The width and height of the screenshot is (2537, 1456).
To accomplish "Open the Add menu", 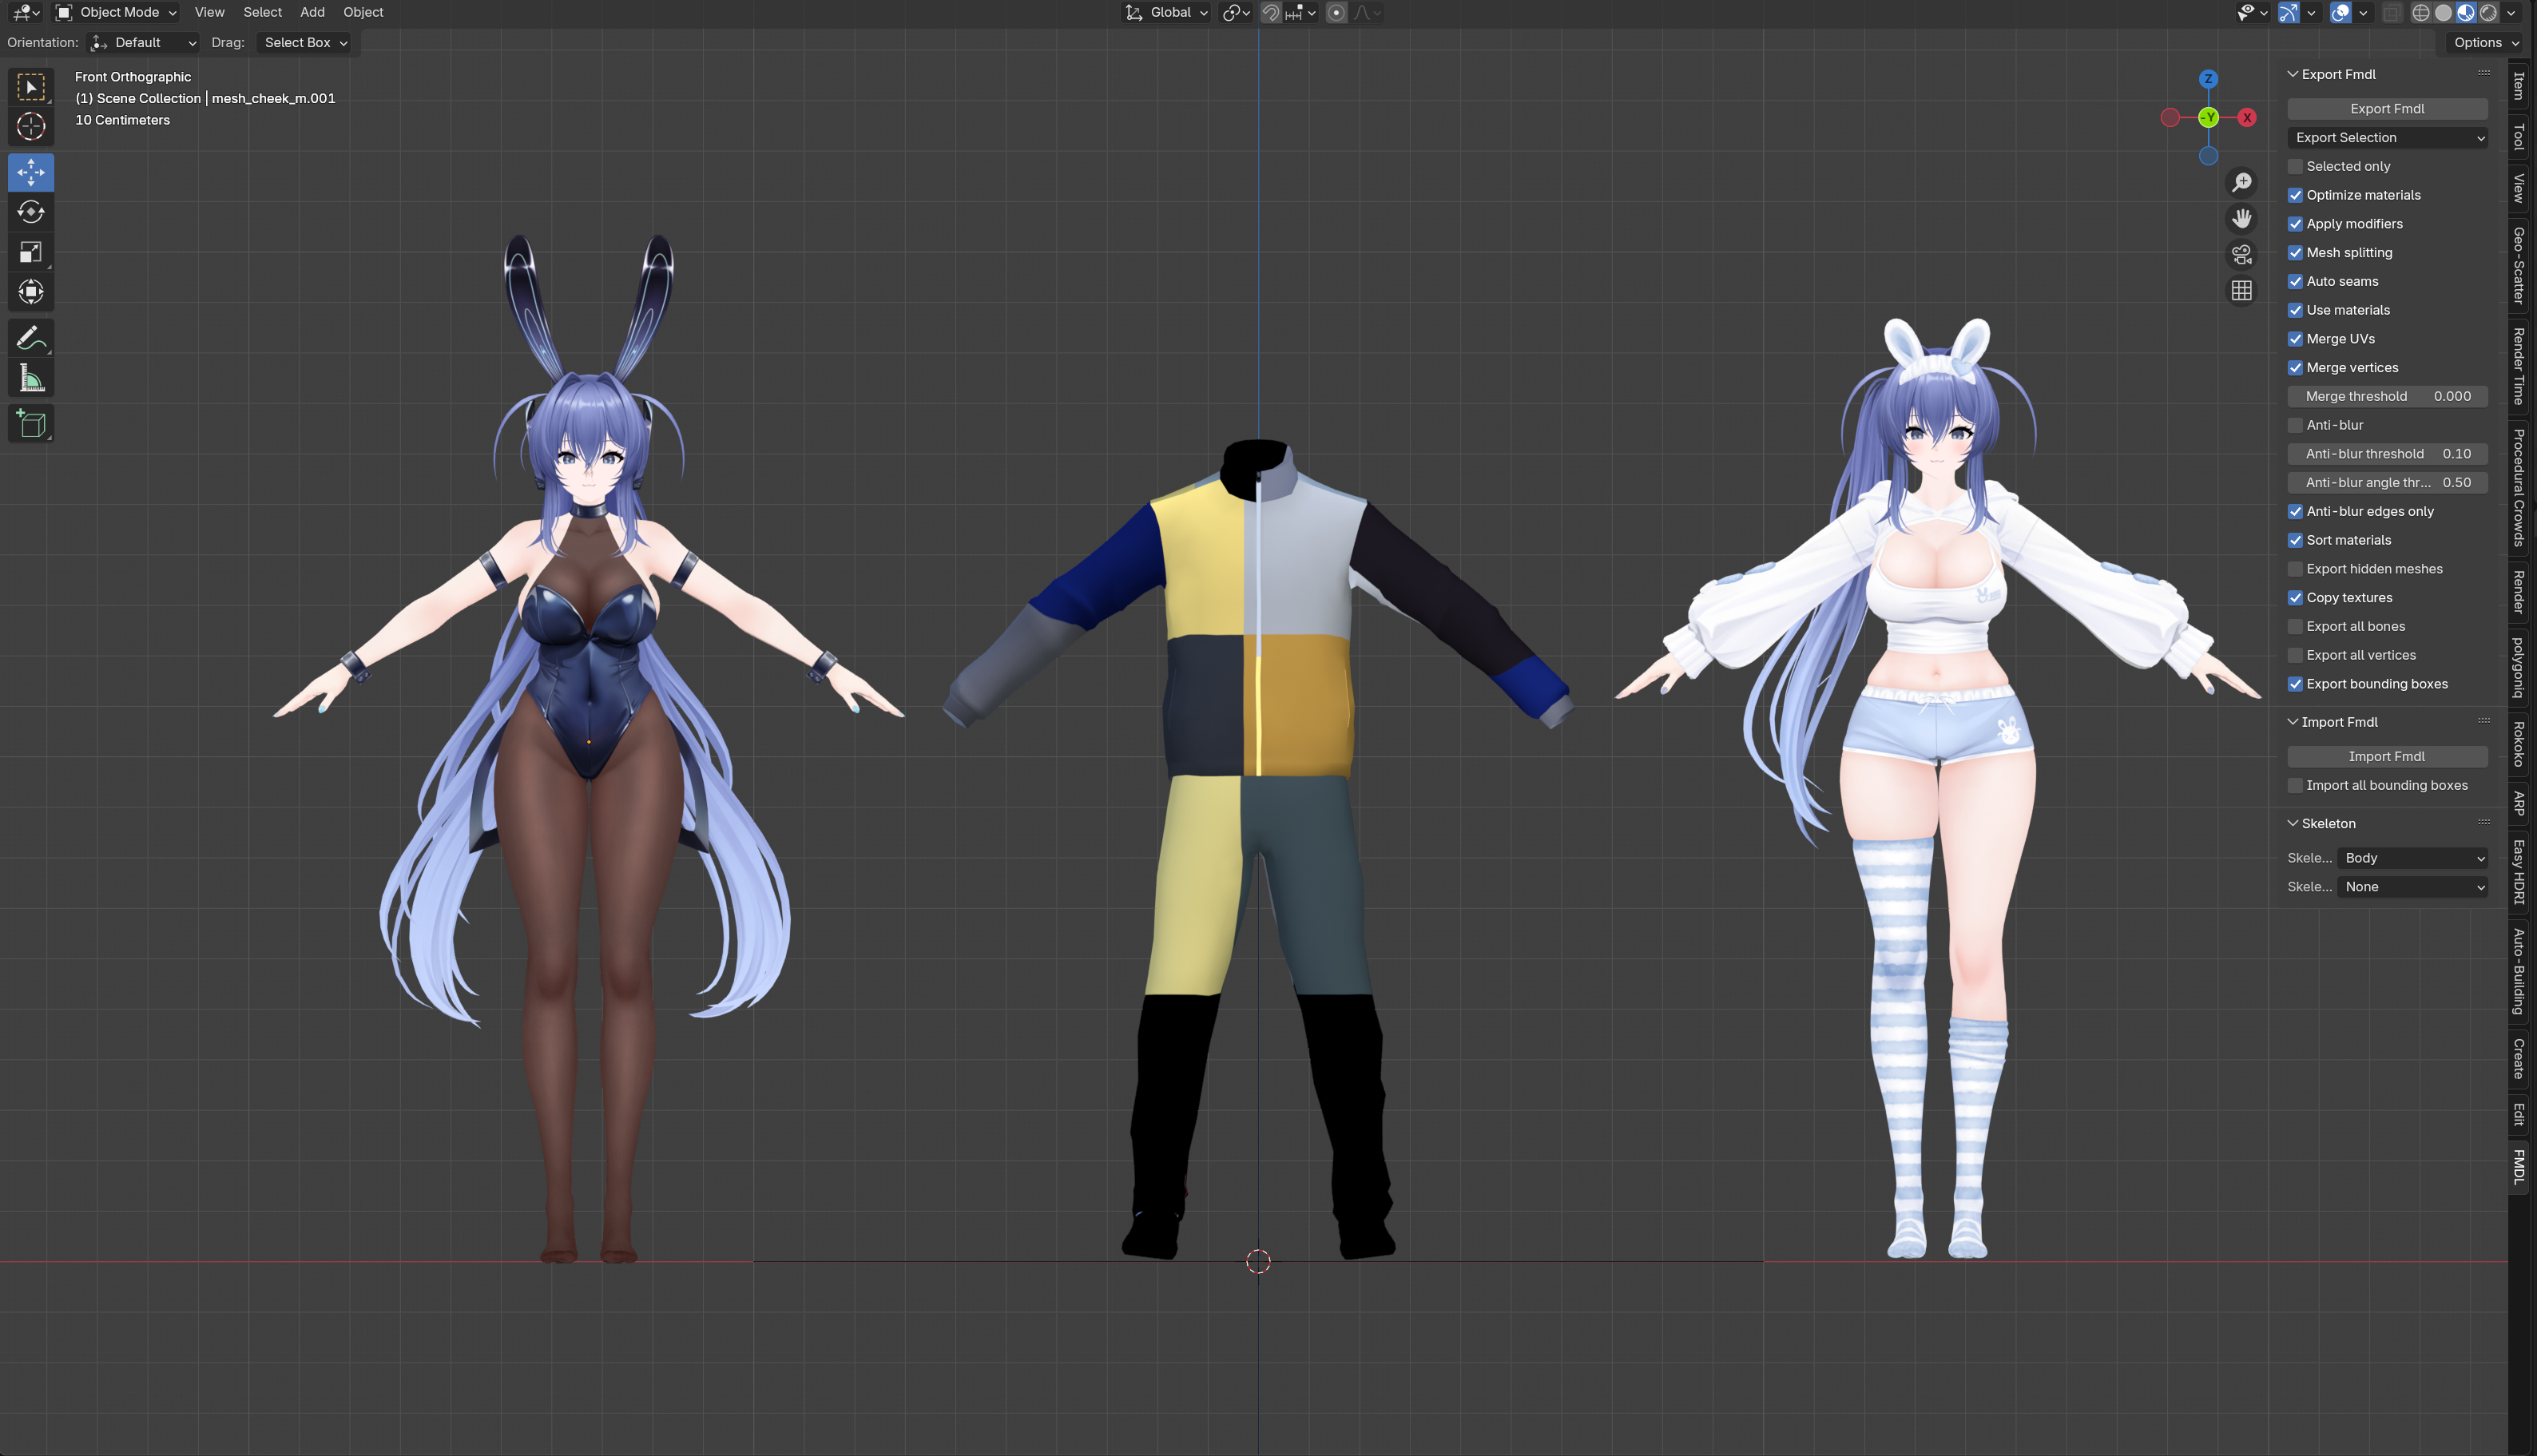I will 312,13.
